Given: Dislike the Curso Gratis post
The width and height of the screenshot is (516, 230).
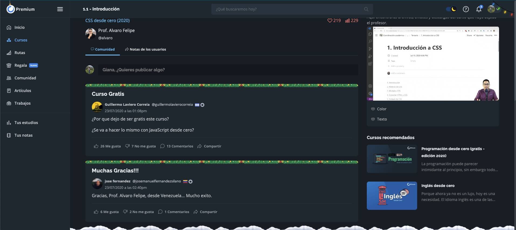Looking at the screenshot, I should coord(140,146).
